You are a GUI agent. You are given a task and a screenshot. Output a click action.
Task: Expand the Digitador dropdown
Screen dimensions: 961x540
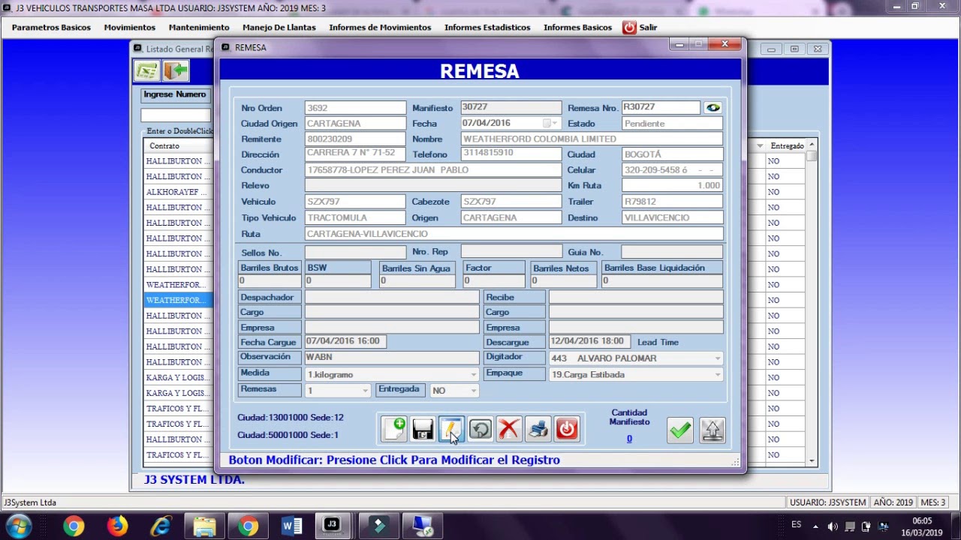[x=718, y=358]
